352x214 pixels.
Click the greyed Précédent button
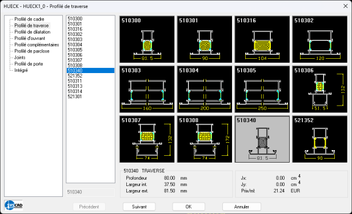tap(89, 207)
